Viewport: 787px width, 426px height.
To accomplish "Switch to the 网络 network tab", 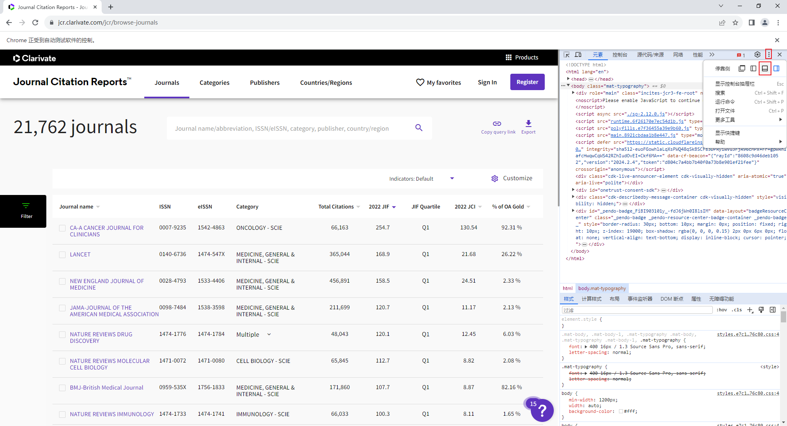I will (678, 54).
